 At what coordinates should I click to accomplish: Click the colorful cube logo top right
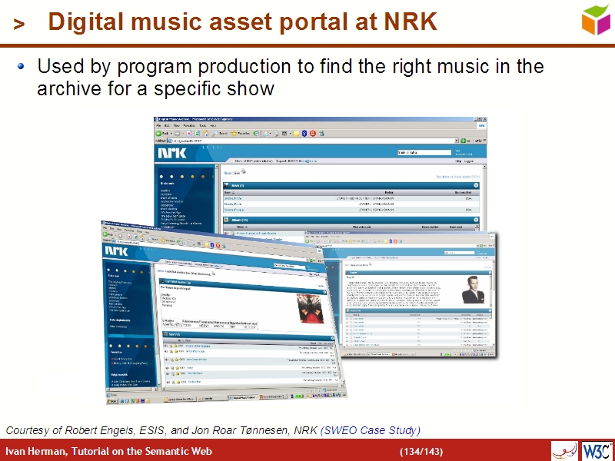pos(597,20)
